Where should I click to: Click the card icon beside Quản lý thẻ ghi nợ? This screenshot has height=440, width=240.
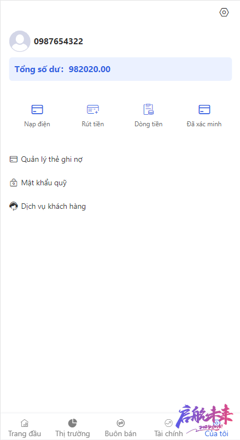pos(14,160)
